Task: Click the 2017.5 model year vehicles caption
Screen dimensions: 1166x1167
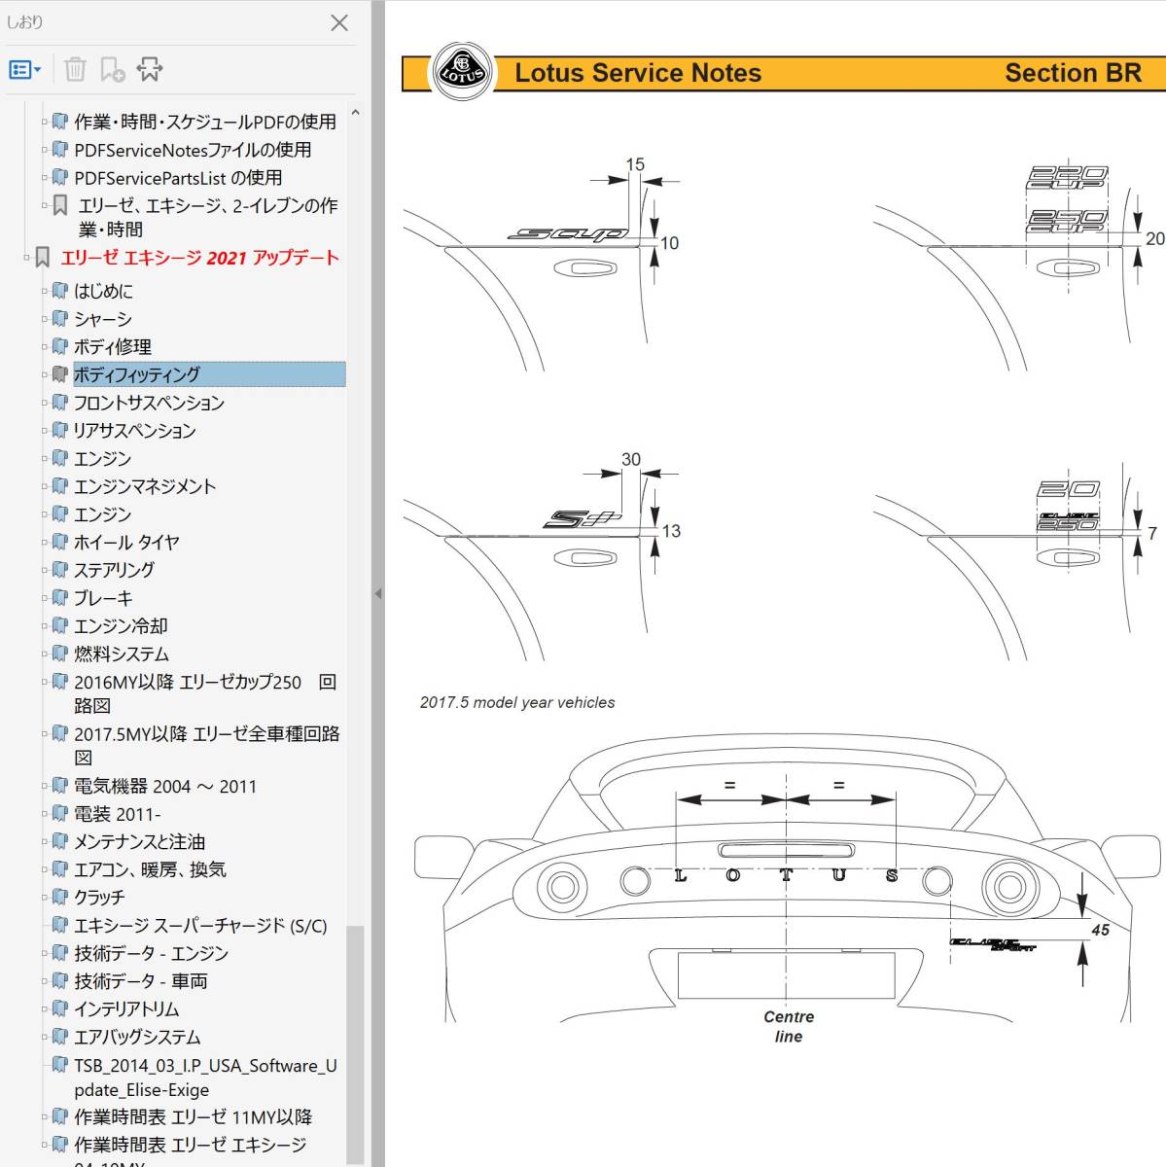Action: [517, 702]
